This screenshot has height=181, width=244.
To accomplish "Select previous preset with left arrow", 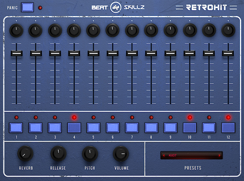I will coord(163,155).
